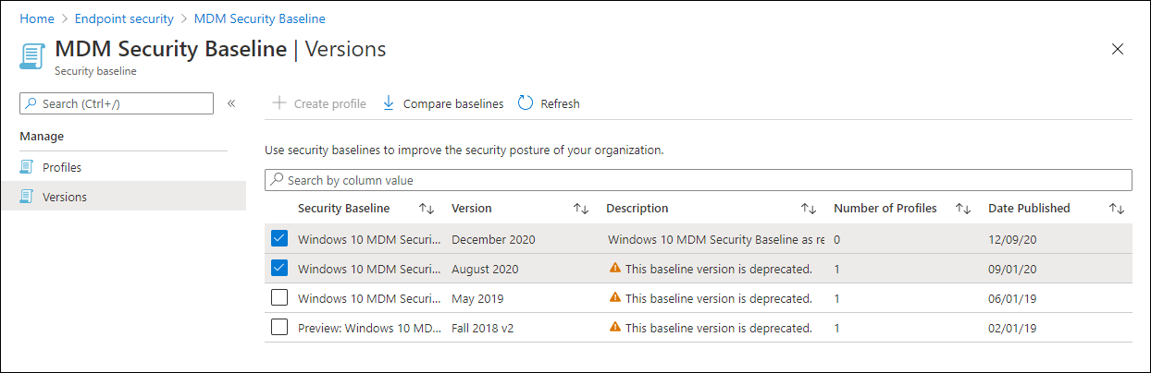This screenshot has height=373, width=1151.
Task: Click the Versions document icon
Action: click(26, 196)
